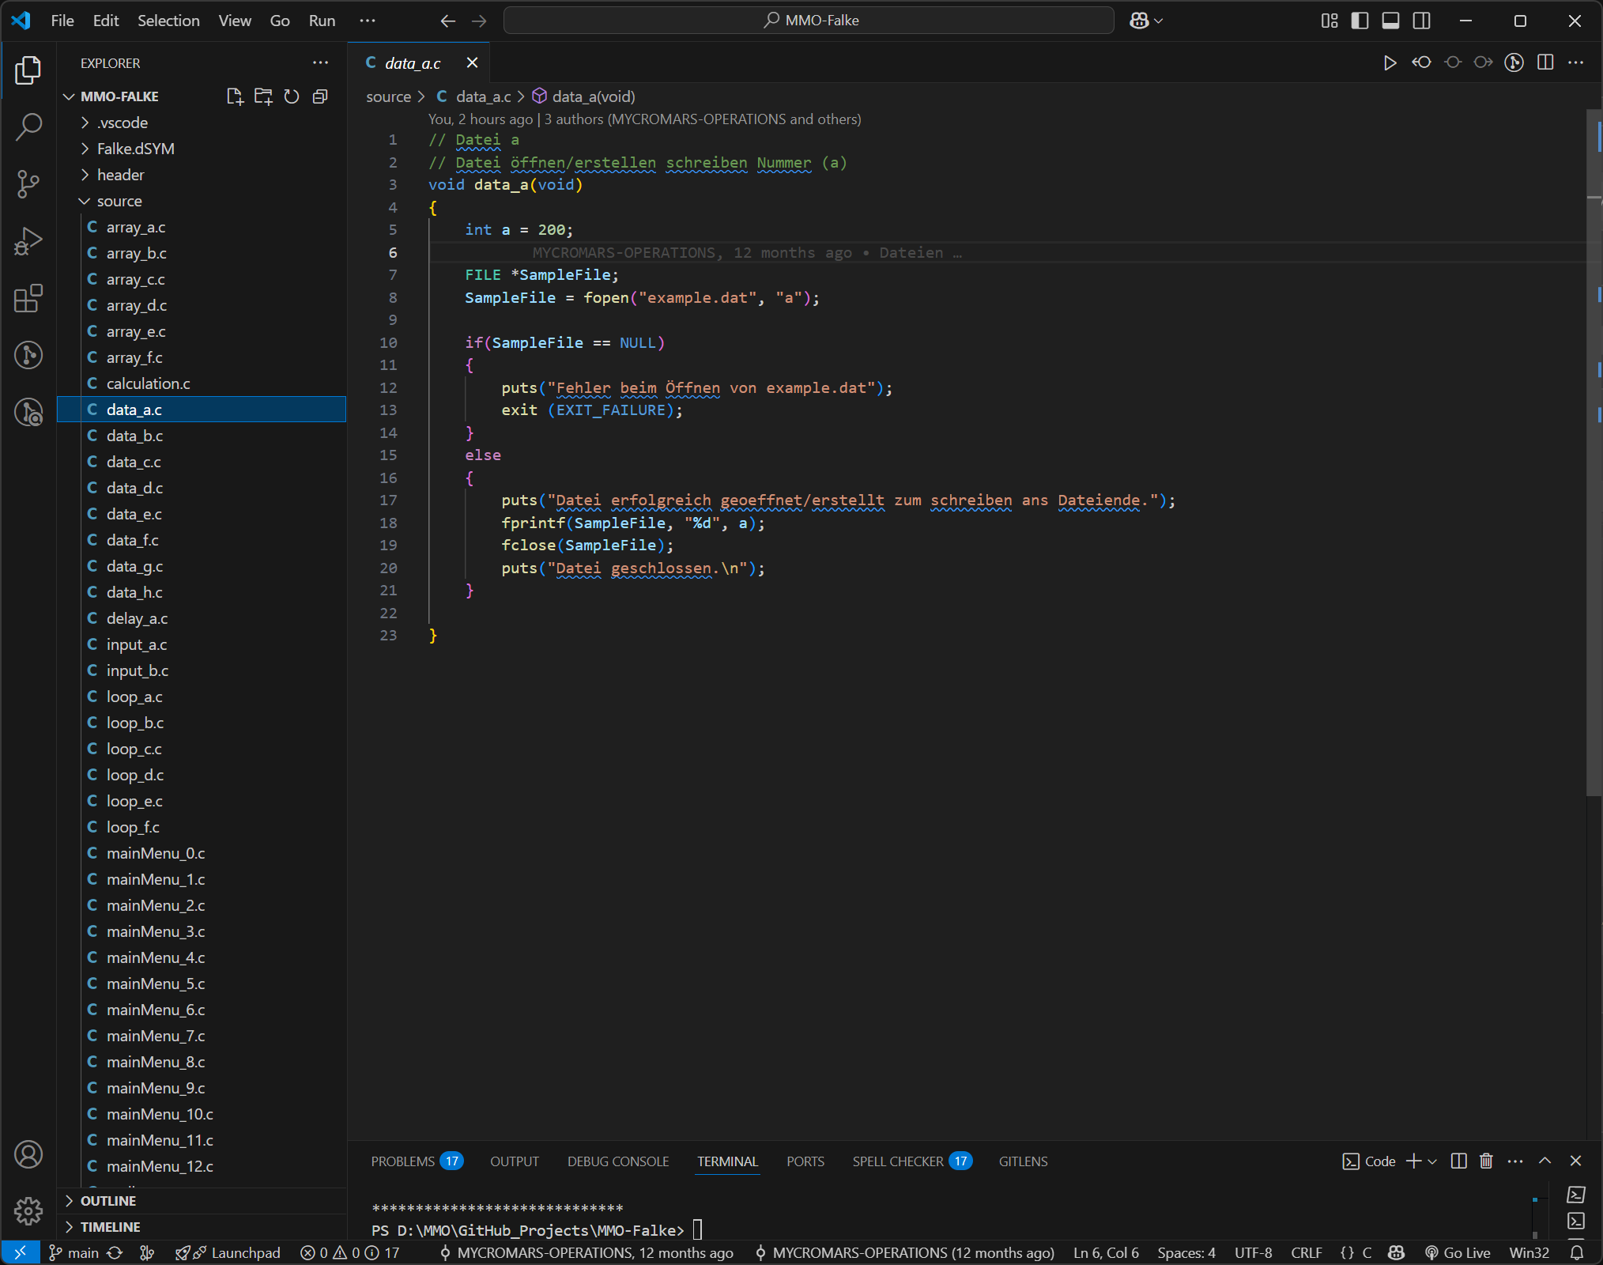
Task: Open the new terminal launch profile dropdown
Action: tap(1432, 1161)
